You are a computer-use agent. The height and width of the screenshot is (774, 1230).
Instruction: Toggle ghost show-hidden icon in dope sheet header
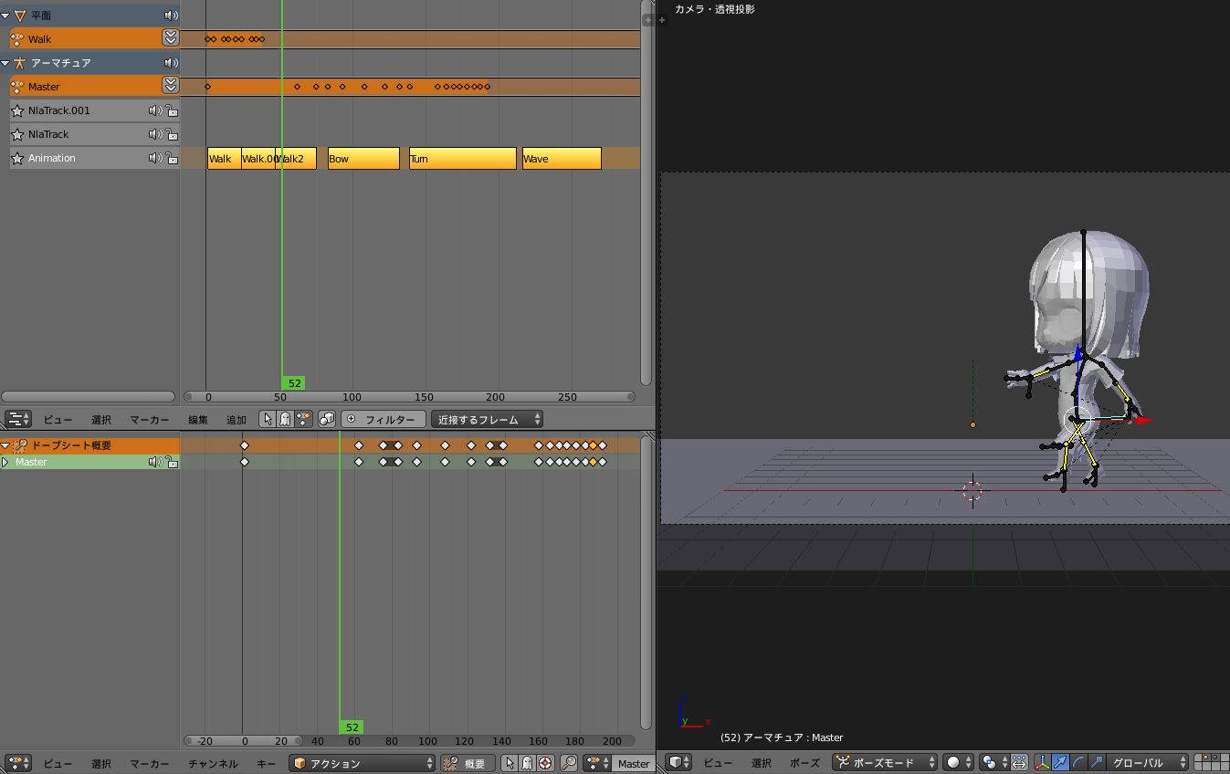click(527, 763)
